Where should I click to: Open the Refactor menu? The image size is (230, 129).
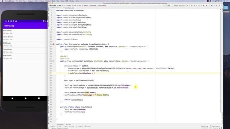48,1
